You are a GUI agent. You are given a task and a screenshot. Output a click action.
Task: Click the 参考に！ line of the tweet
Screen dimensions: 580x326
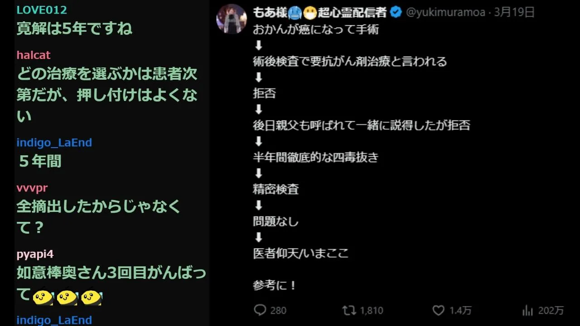click(x=275, y=286)
